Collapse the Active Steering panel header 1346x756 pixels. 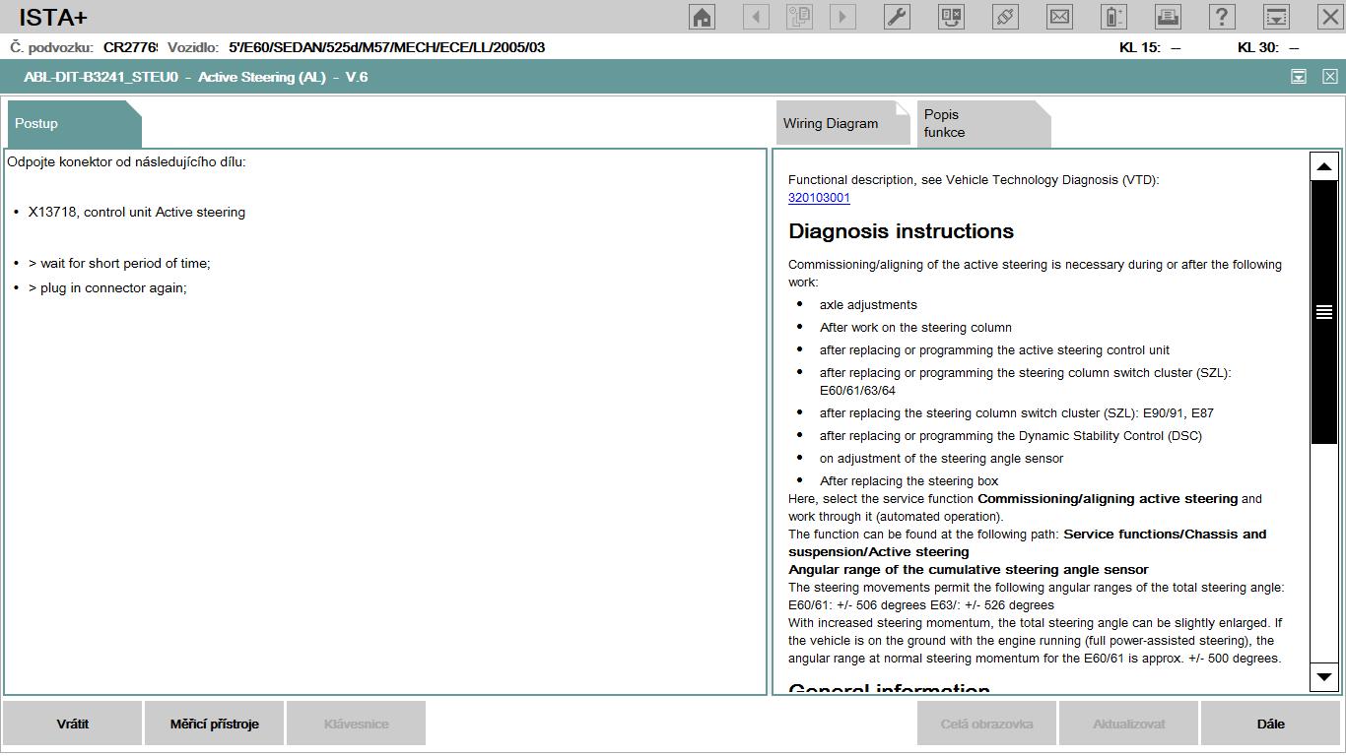click(x=1299, y=77)
